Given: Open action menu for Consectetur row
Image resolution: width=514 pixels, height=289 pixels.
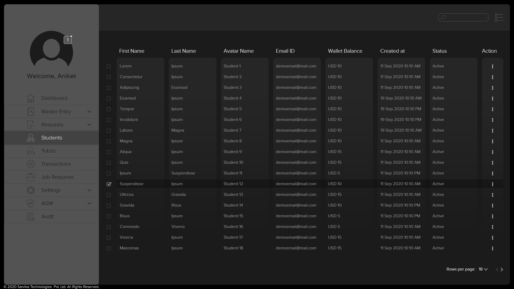Looking at the screenshot, I should click(492, 77).
